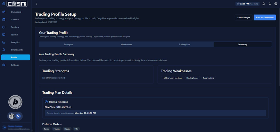Open user account icon in top bar
This screenshot has width=280, height=132.
coord(276,4)
